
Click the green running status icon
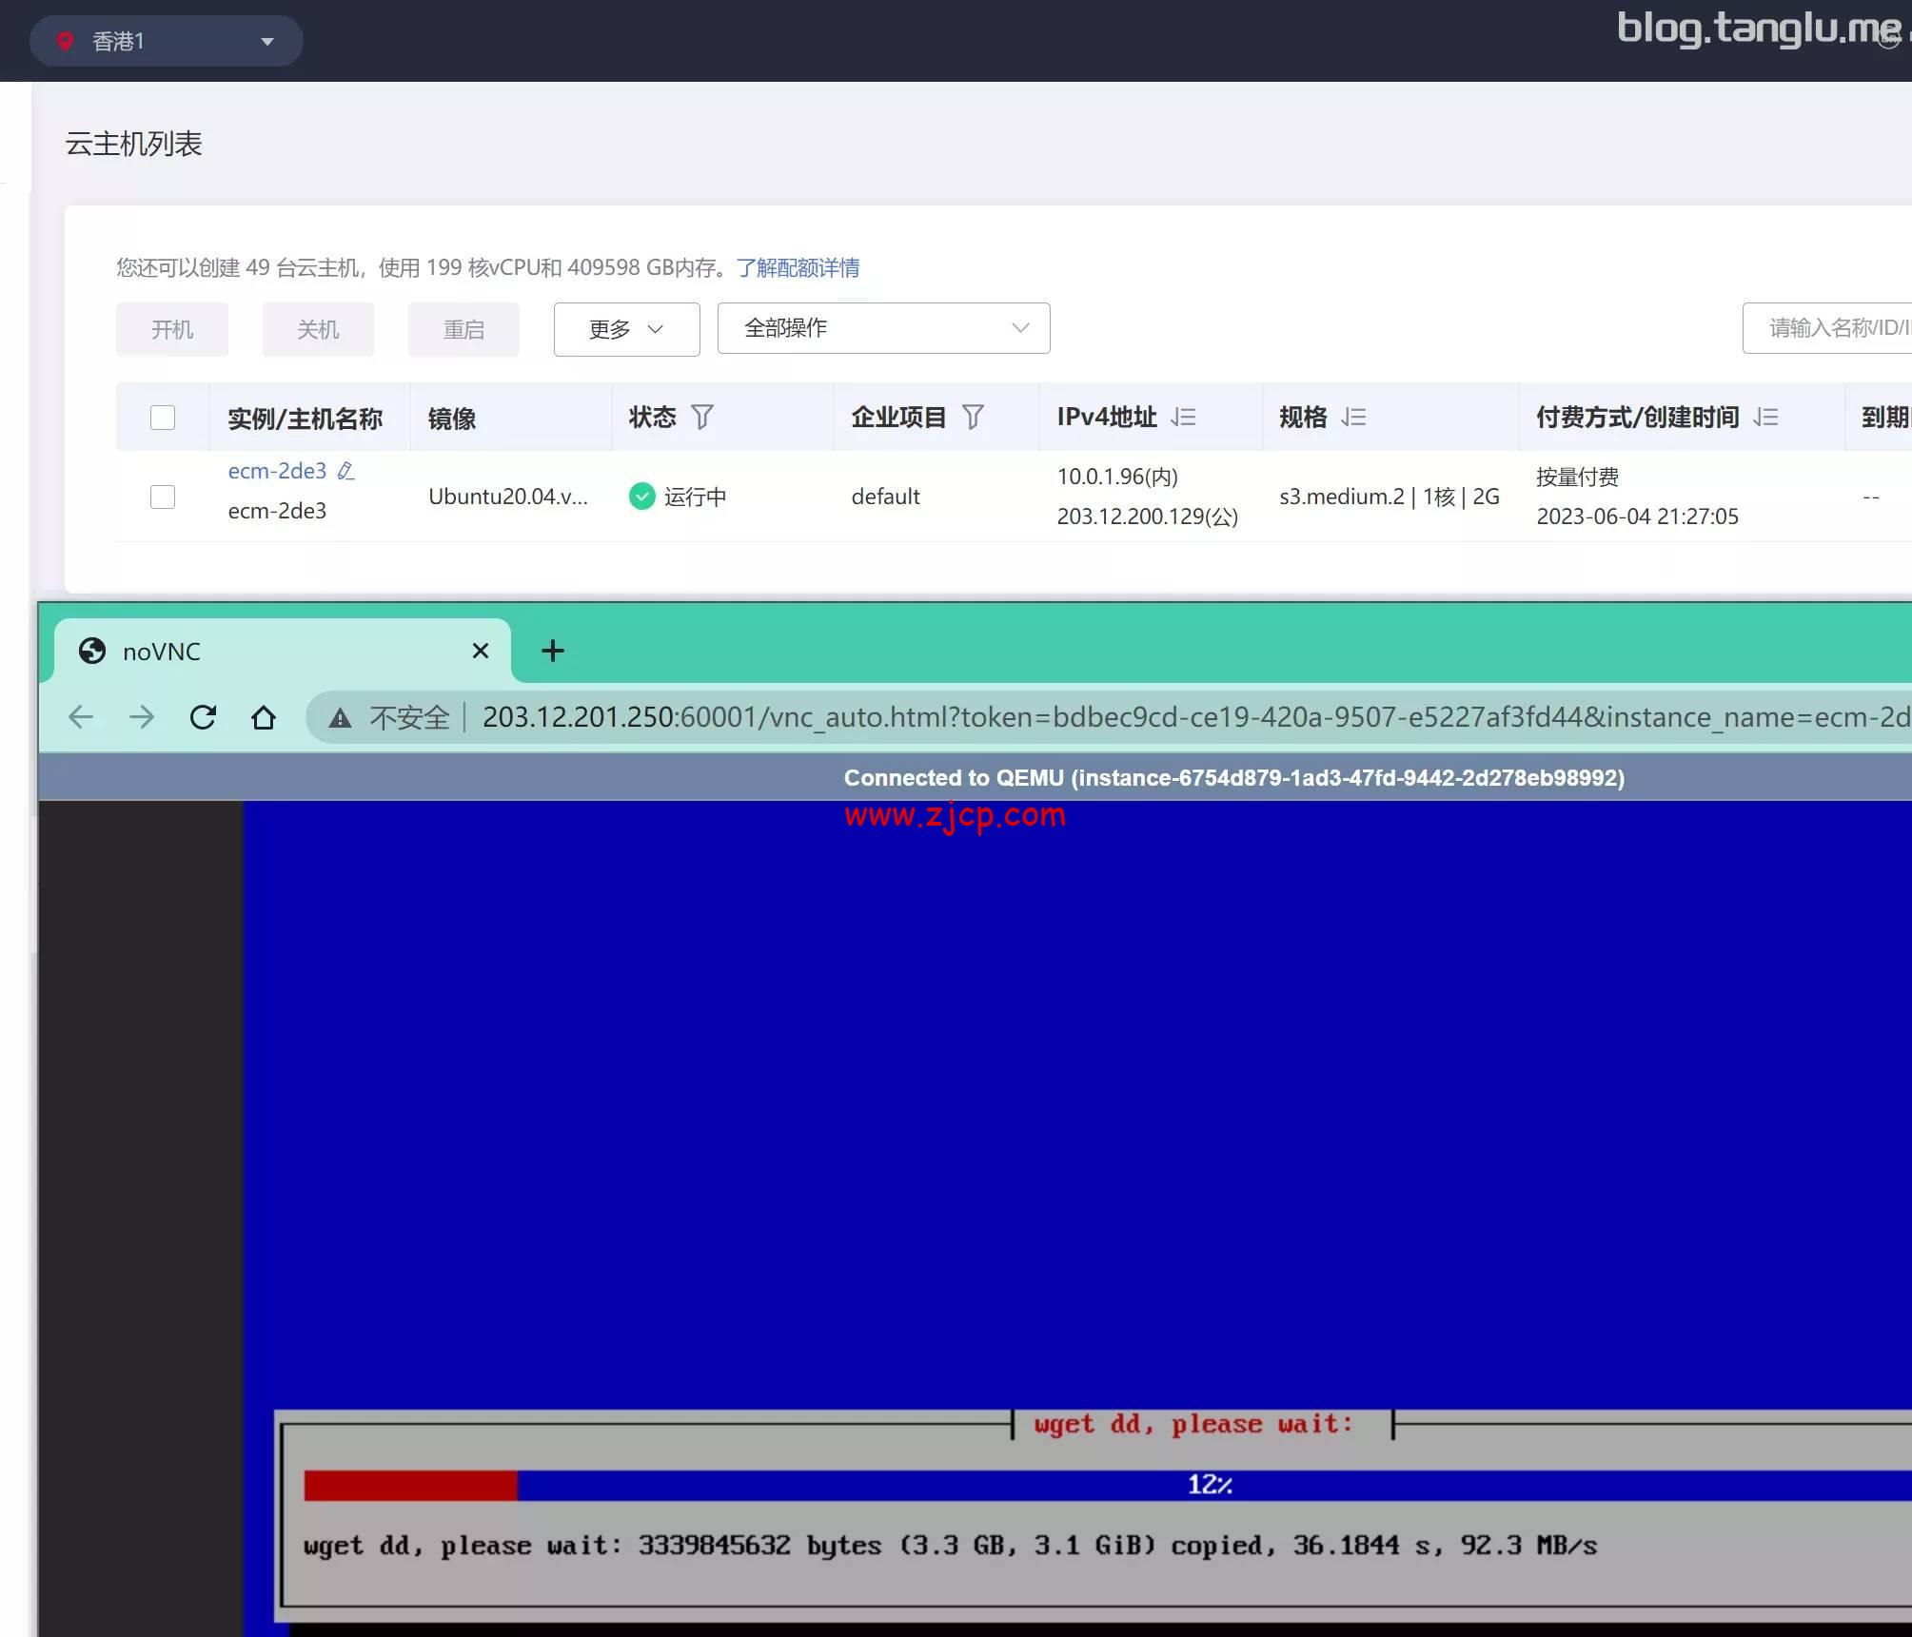[x=642, y=496]
